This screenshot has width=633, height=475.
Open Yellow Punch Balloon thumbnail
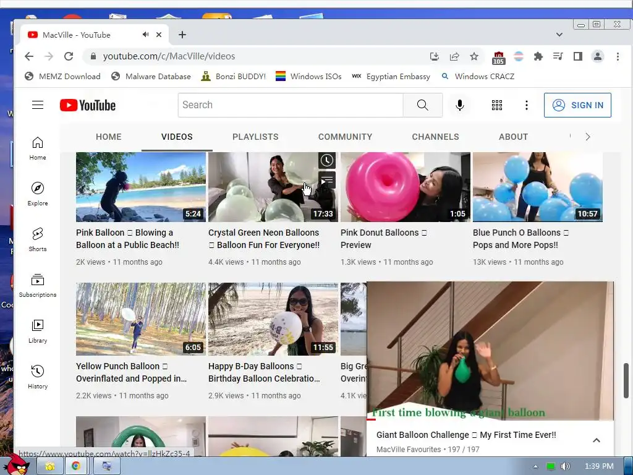coord(141,319)
